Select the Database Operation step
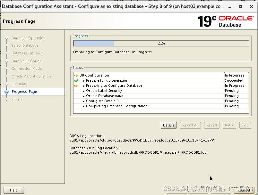Screen dimensions: 258x195 click(x=29, y=38)
